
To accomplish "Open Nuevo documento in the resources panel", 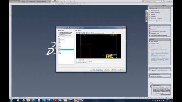I will (155, 10).
